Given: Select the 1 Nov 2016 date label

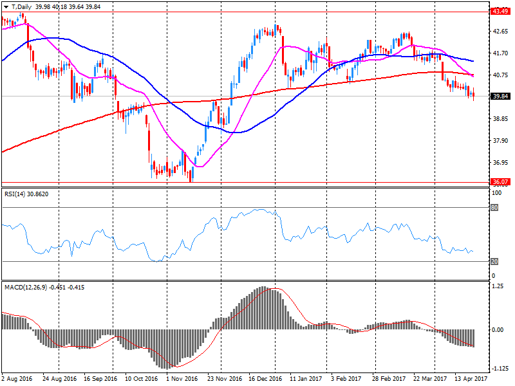Looking at the screenshot, I should click(x=182, y=378).
